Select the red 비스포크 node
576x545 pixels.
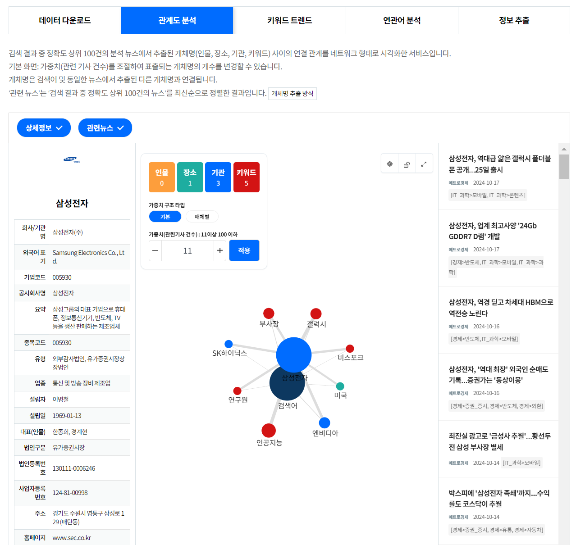[350, 349]
